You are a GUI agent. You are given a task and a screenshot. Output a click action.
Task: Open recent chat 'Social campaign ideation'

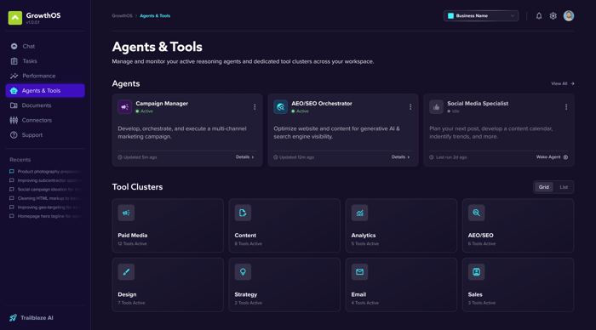pyautogui.click(x=46, y=190)
